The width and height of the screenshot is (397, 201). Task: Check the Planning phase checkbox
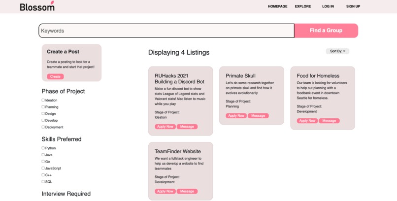tap(43, 107)
